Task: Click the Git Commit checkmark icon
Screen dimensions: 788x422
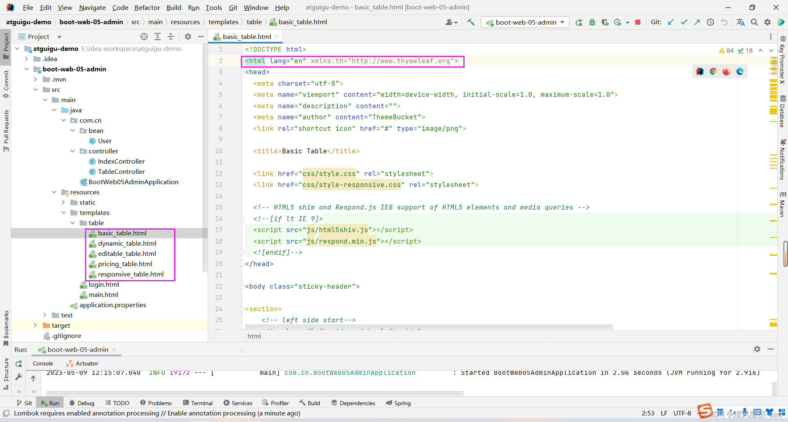Action: (x=684, y=22)
